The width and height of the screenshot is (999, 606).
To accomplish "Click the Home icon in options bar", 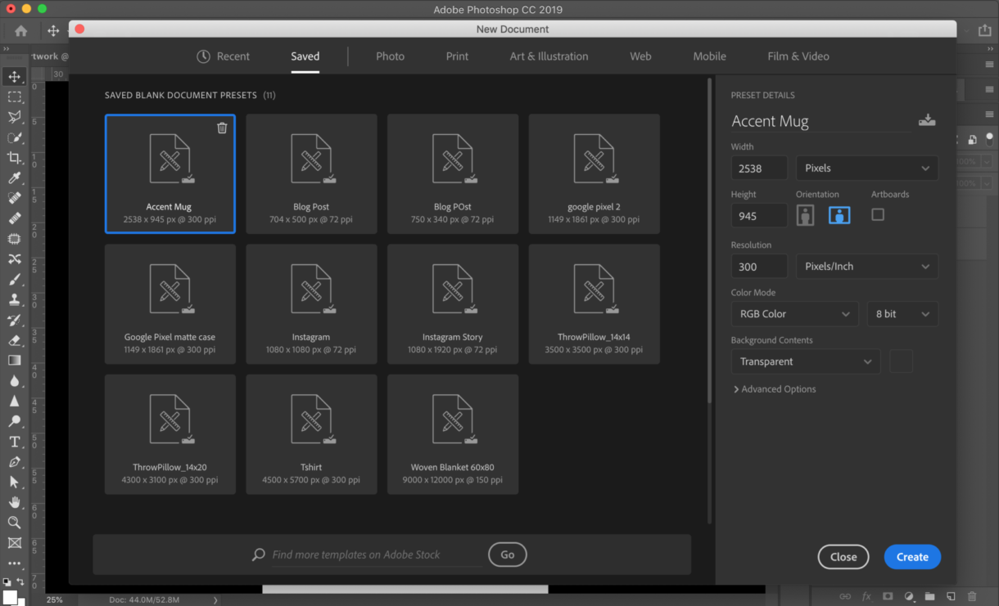I will (x=20, y=30).
